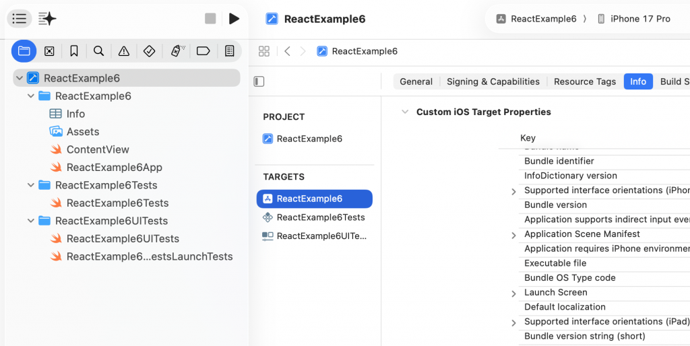
Task: Show the Issue navigator warning icon
Action: tap(124, 51)
